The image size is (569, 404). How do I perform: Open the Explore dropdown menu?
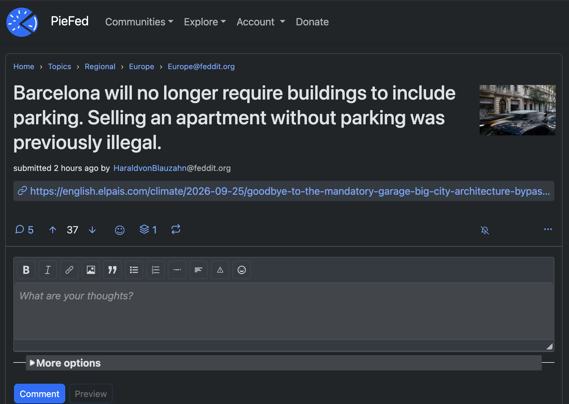pyautogui.click(x=205, y=22)
